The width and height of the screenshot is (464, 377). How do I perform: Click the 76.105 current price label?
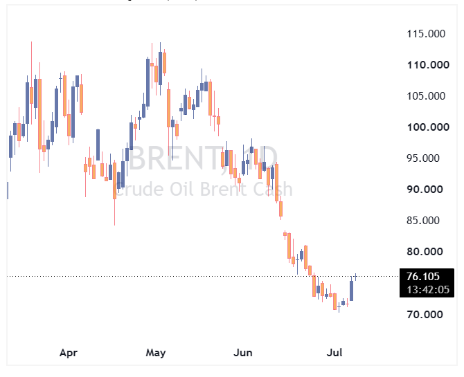click(x=423, y=277)
